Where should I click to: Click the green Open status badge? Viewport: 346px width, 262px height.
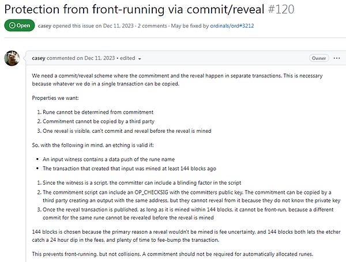(18, 27)
